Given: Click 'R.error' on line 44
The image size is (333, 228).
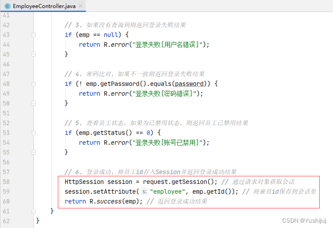Looking at the screenshot, I should [x=116, y=45].
